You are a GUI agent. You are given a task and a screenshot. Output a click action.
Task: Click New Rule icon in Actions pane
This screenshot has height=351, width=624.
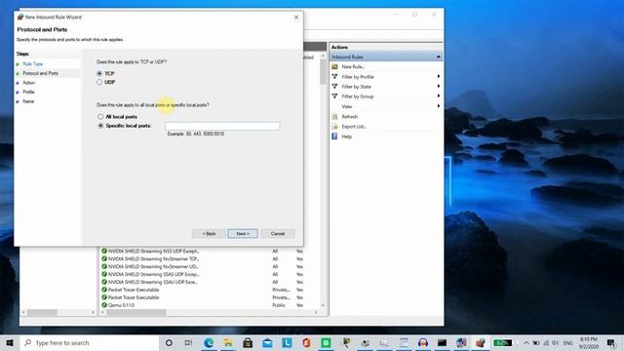point(334,67)
